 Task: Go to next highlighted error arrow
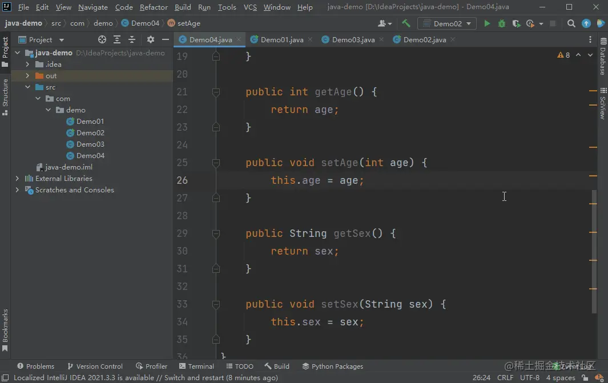(590, 55)
